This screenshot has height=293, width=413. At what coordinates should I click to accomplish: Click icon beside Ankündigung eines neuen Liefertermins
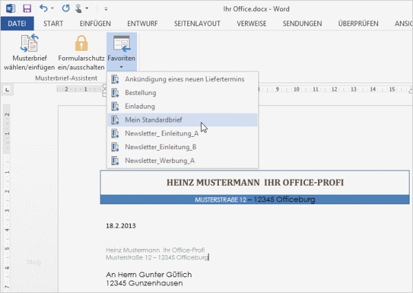pyautogui.click(x=115, y=79)
